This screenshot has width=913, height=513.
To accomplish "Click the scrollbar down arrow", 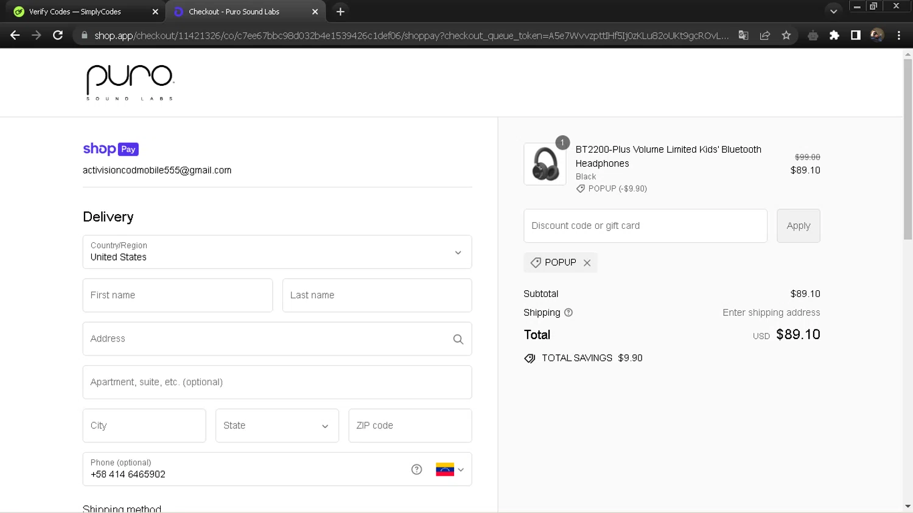I will [x=908, y=506].
